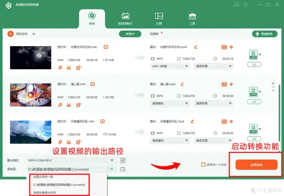Rename the 溏心蛋.mp4 output with pencil icon
The image size is (284, 196).
[182, 84]
